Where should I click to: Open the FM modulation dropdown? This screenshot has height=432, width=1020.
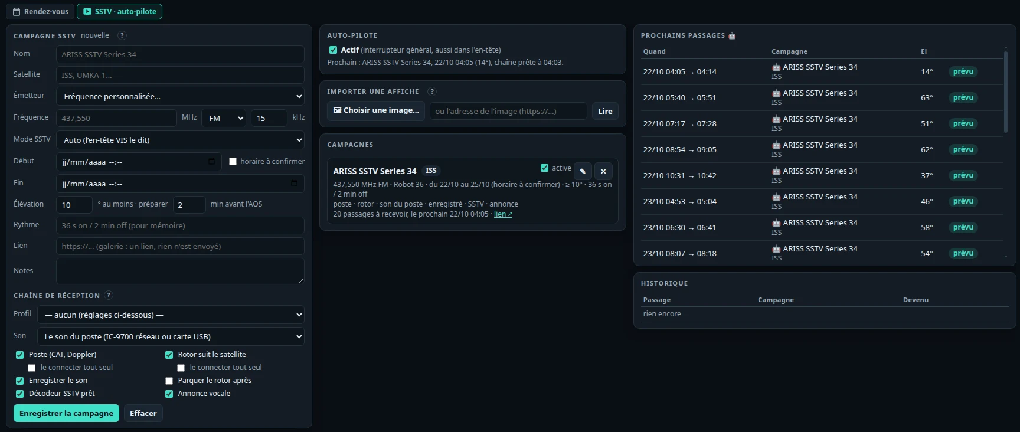click(x=224, y=118)
